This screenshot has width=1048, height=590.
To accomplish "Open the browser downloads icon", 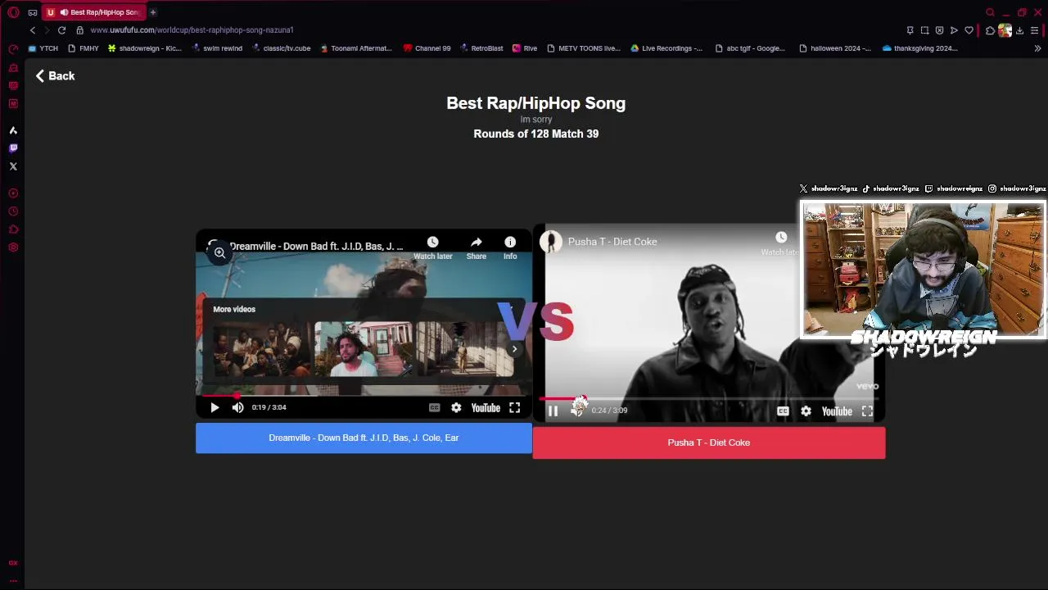I will [x=1019, y=30].
